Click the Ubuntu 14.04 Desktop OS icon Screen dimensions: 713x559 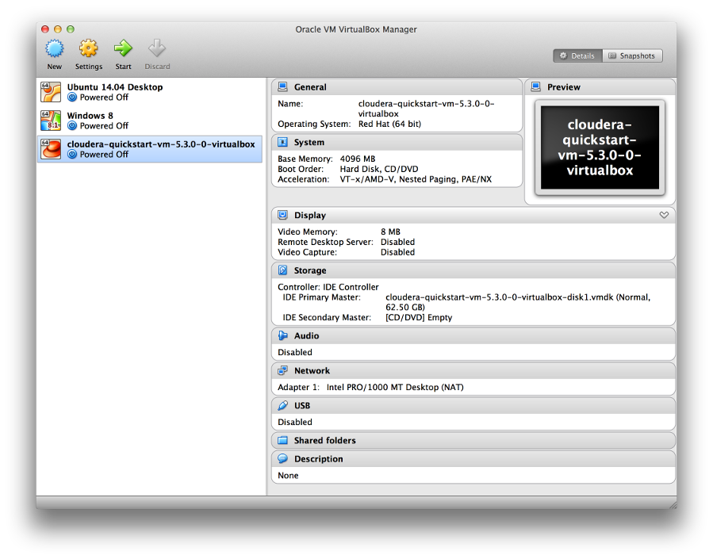(x=51, y=92)
